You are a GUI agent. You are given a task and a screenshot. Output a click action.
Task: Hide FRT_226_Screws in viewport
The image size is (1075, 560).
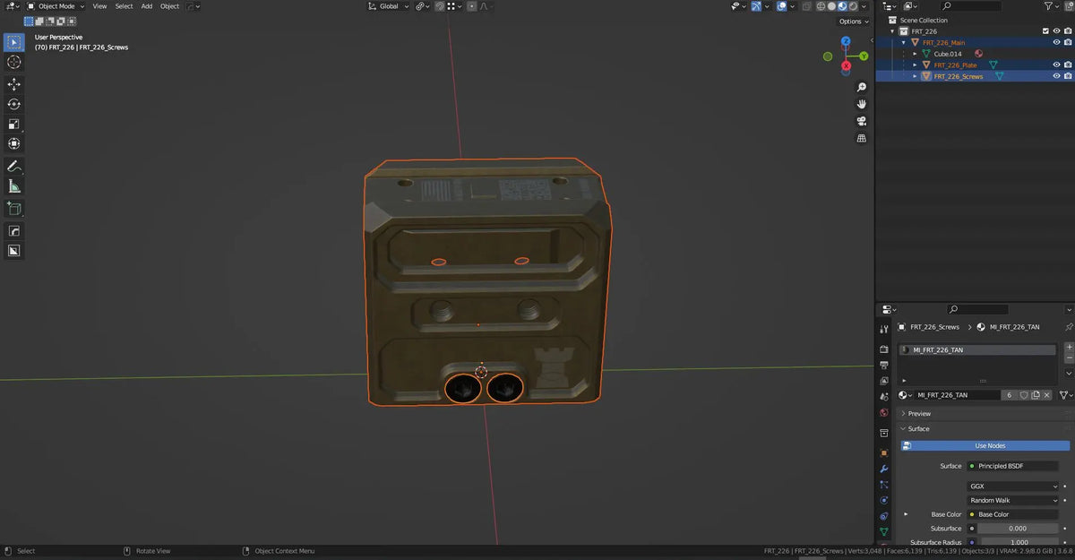pos(1056,76)
